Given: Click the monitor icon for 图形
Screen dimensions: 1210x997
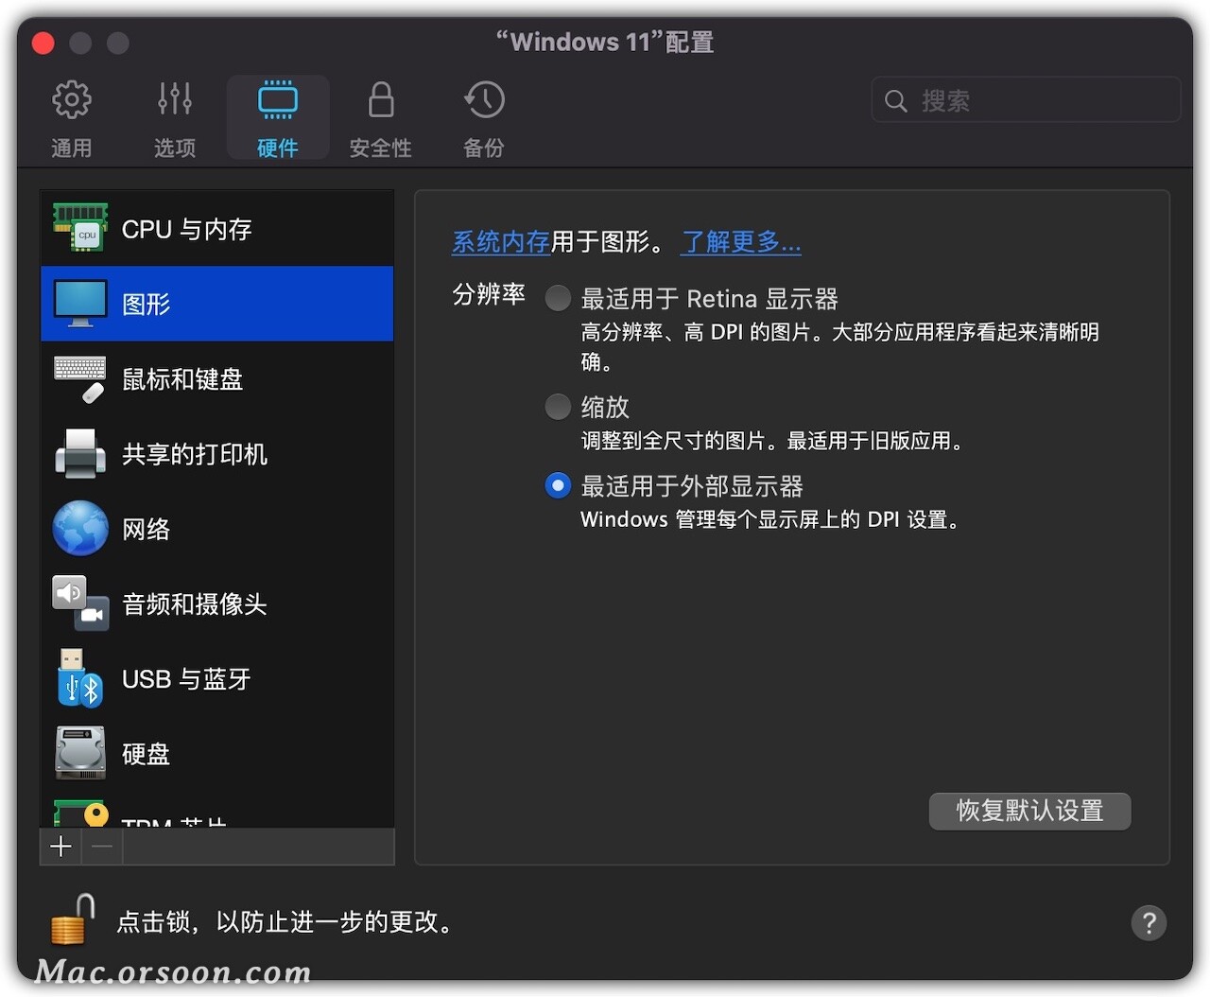Looking at the screenshot, I should point(80,304).
